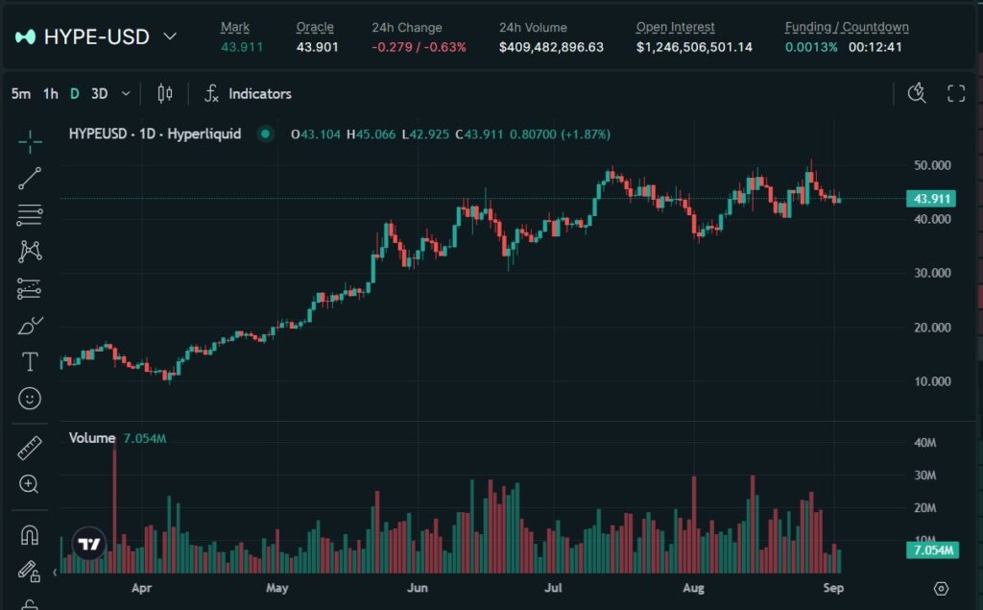Viewport: 983px width, 610px height.
Task: Click the Open Interest label
Action: click(x=675, y=27)
